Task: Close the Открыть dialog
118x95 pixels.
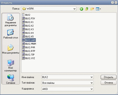Action: (x=116, y=3)
